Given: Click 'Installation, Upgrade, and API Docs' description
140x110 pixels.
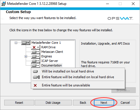Looking at the screenshot, I should click(x=105, y=43).
